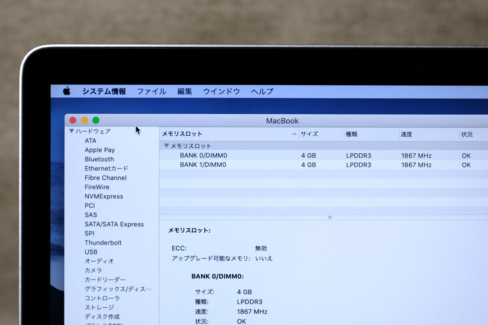Click the メモリスロット group row label
Viewport: 488px width, 325px height.
click(x=191, y=146)
